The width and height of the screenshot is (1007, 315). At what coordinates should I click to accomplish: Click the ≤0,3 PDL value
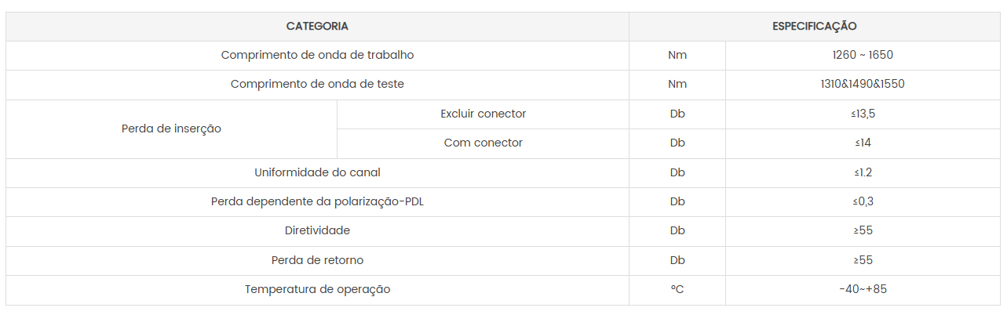click(863, 202)
